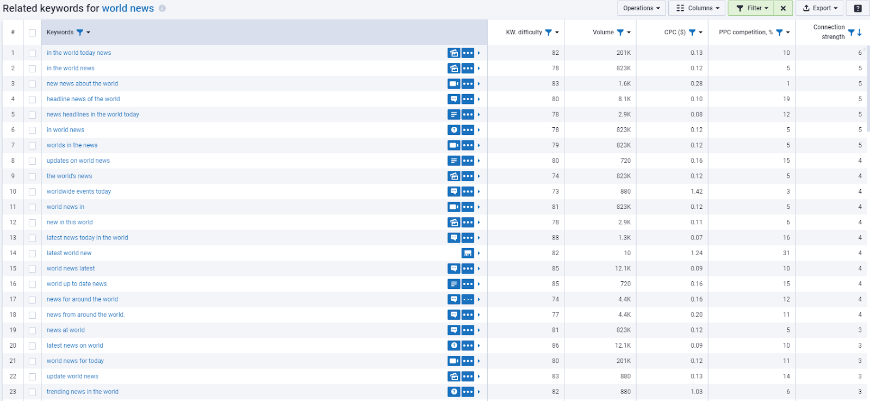Click the Volume column filter funnel icon
870x401 pixels.
[x=620, y=33]
